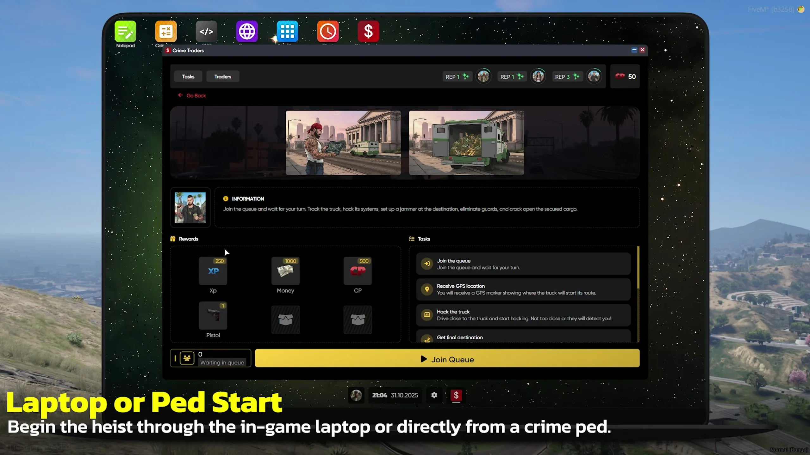Switch to the Traders tab

tap(223, 76)
